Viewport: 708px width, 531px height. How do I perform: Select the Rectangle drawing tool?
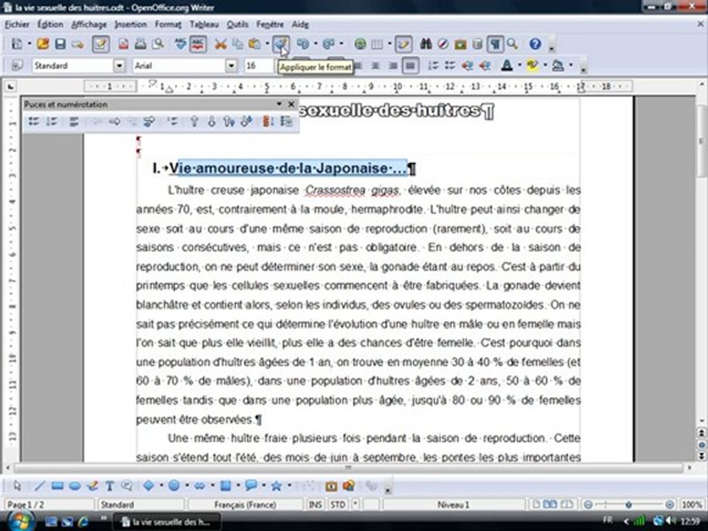tap(58, 486)
